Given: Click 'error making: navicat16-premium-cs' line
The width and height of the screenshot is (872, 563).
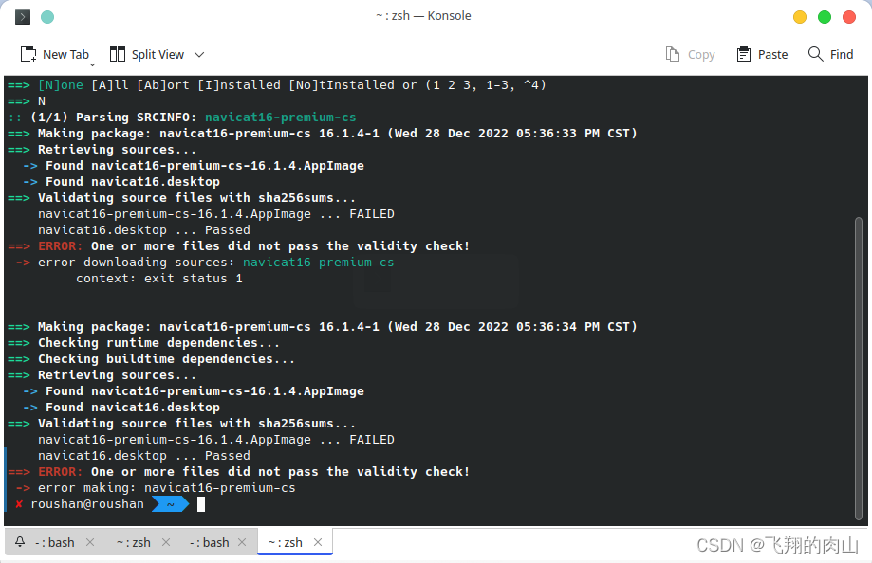Looking at the screenshot, I should pos(166,488).
